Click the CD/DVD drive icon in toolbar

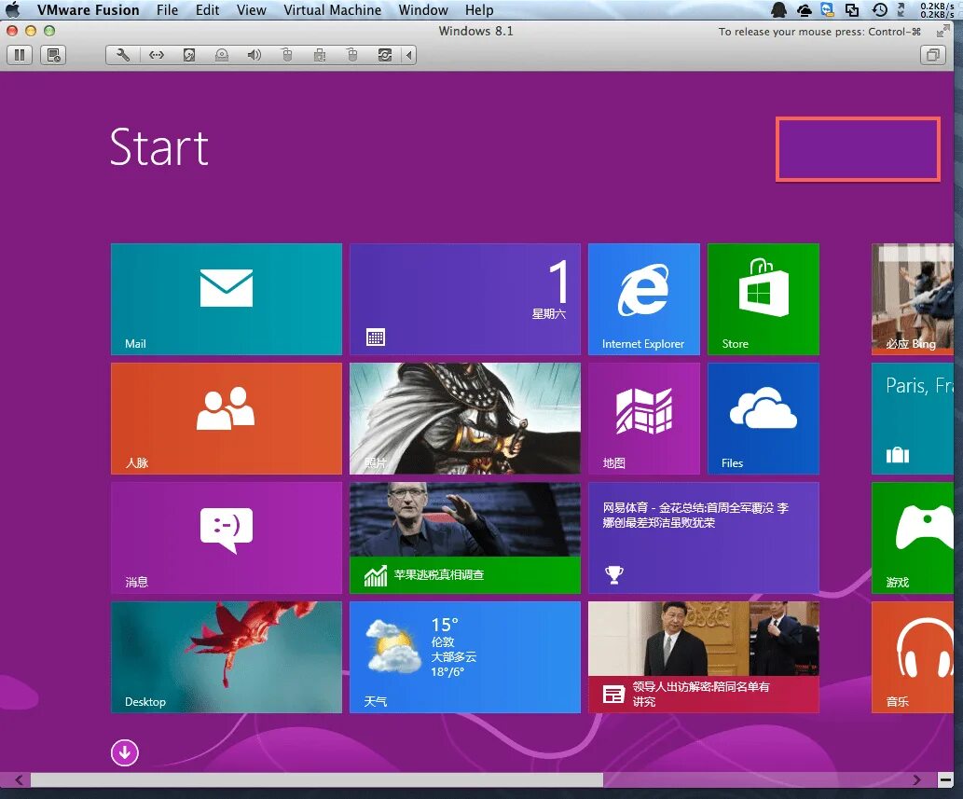pos(222,55)
